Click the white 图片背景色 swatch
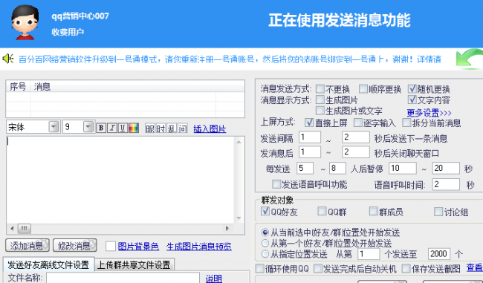 click(111, 246)
